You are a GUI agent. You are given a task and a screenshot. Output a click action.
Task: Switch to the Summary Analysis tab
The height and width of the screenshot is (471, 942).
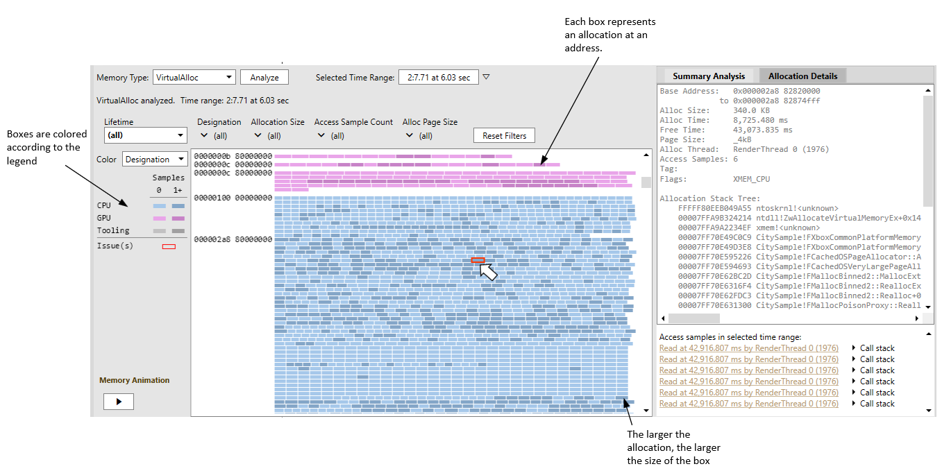709,76
